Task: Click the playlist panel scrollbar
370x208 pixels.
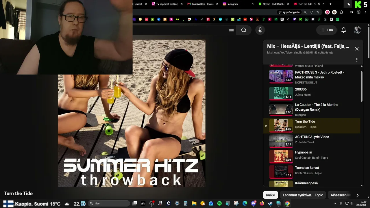Action: pyautogui.click(x=361, y=87)
